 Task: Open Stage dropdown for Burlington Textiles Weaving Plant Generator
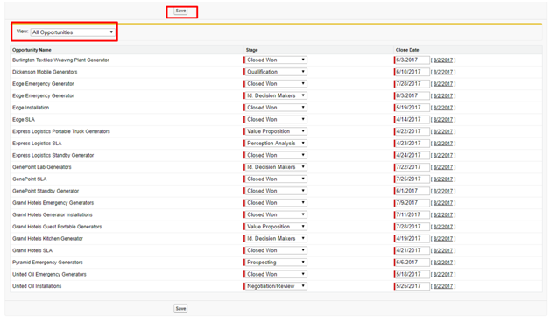[276, 60]
